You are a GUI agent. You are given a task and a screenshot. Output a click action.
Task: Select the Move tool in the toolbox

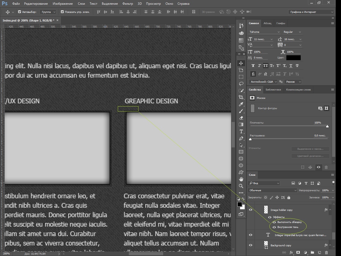click(241, 63)
